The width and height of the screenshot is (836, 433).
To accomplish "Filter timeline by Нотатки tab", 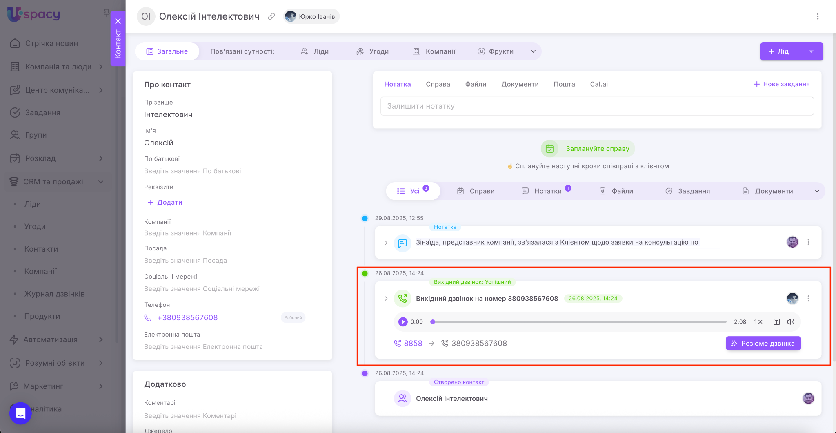I will 547,191.
